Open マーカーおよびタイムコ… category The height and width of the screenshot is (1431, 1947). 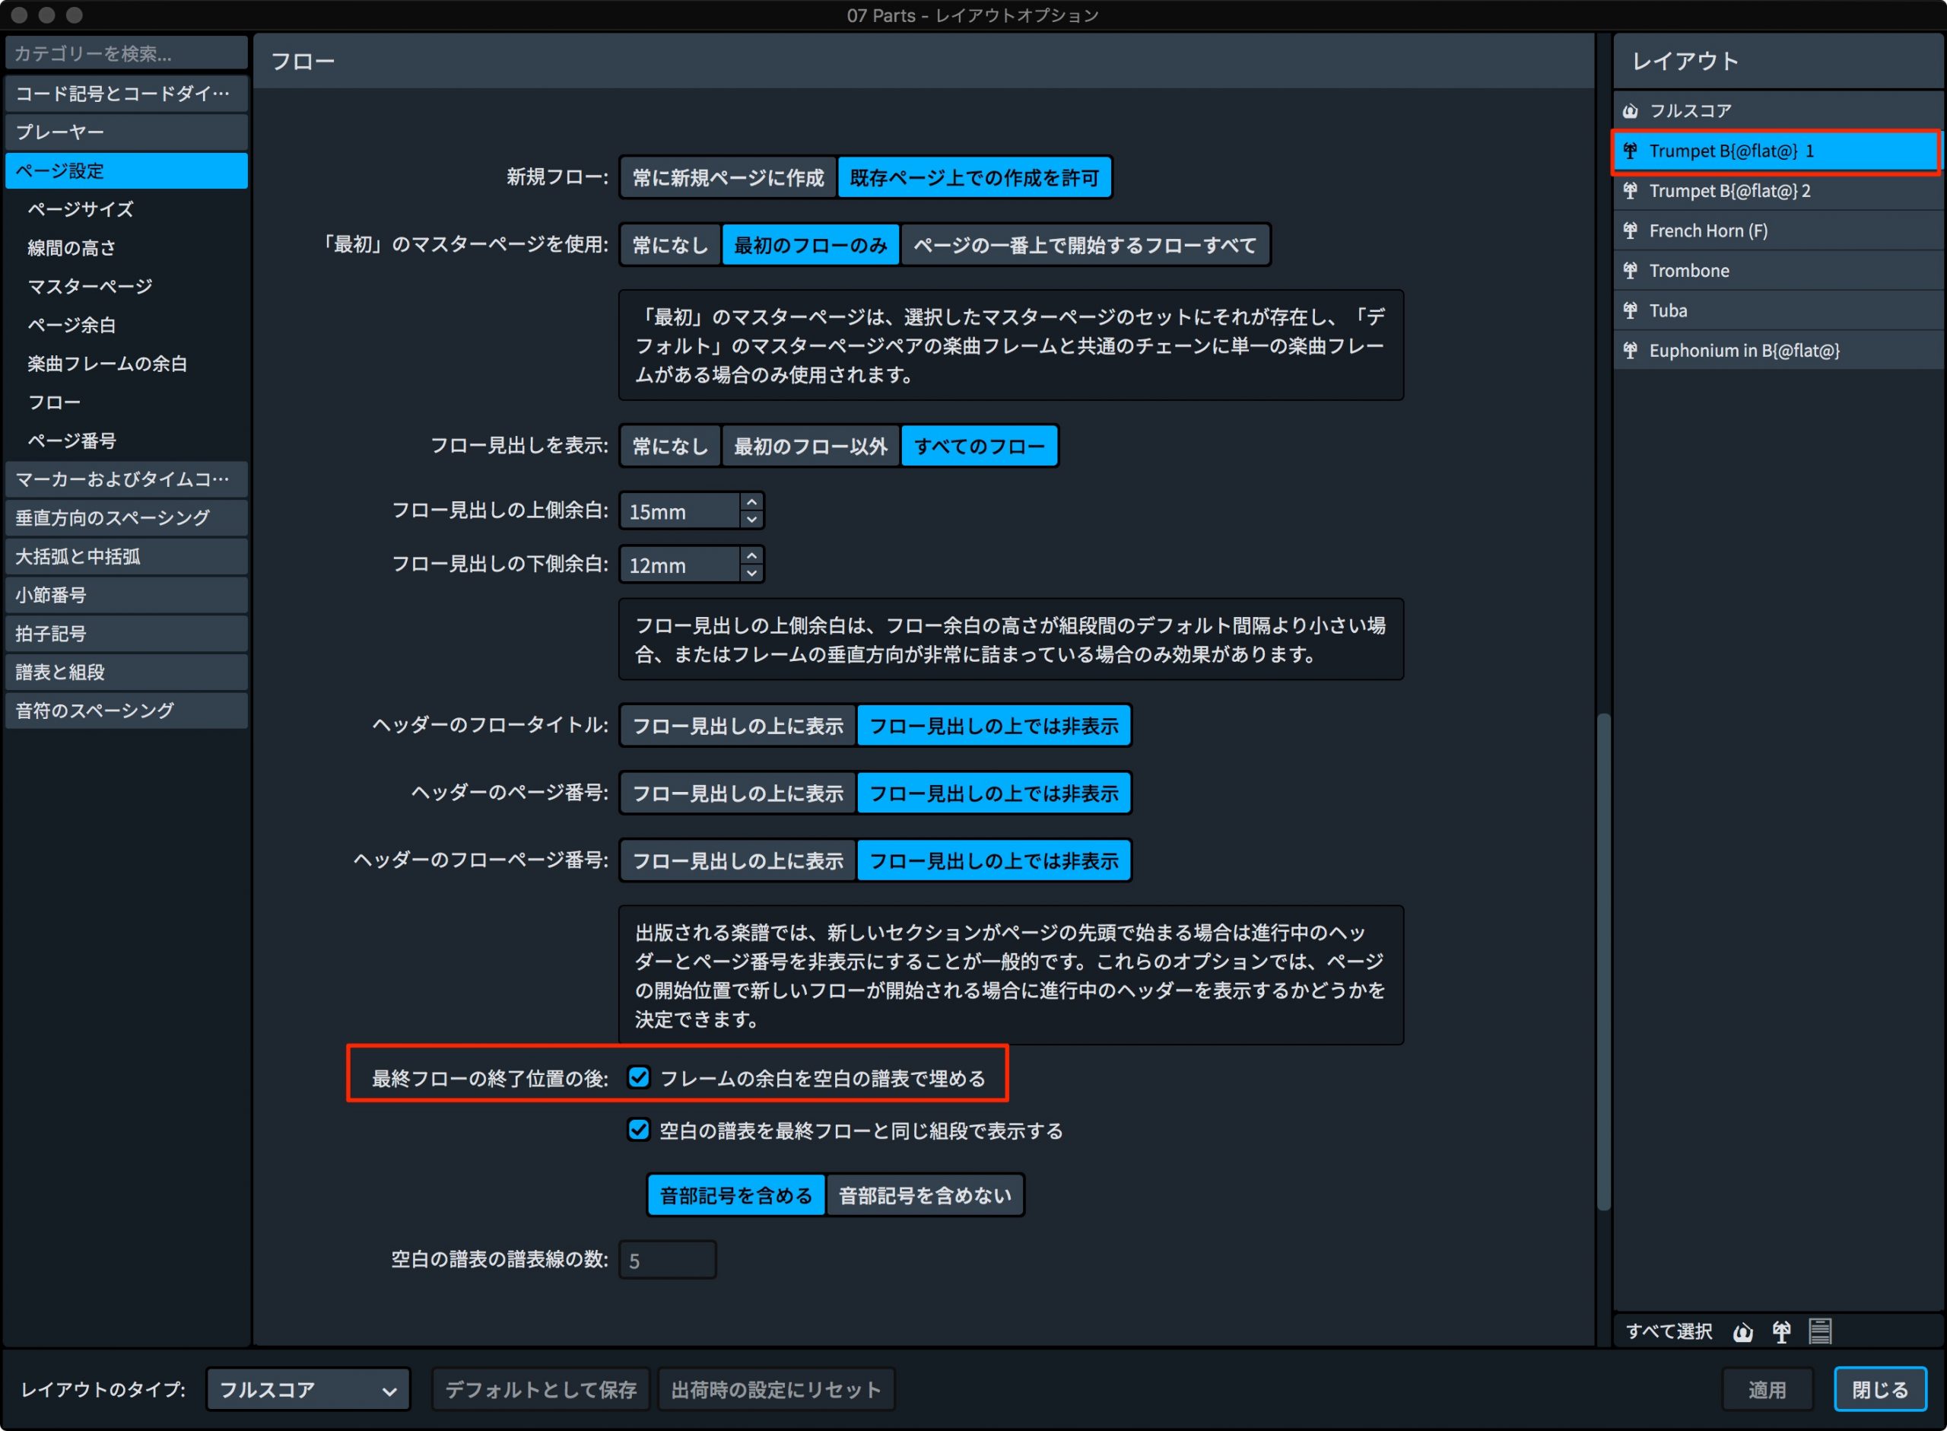[126, 479]
